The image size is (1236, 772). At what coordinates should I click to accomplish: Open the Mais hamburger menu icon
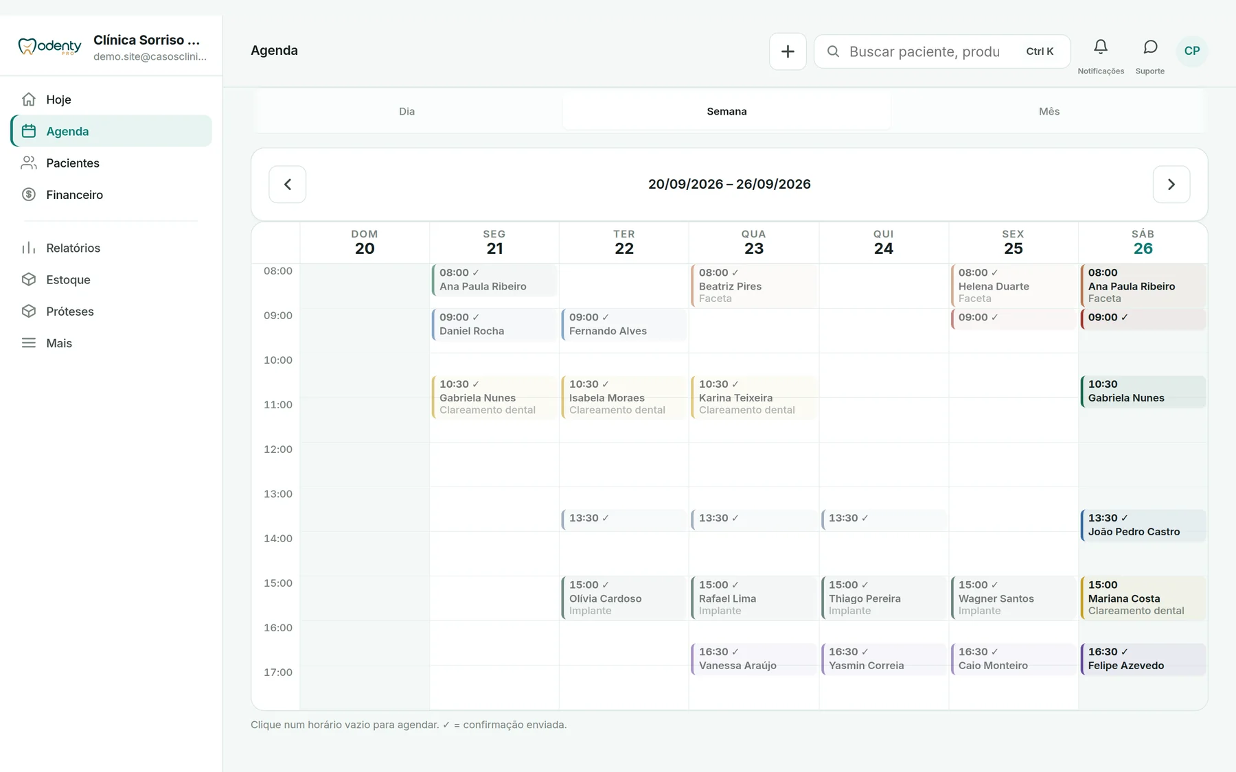pos(29,342)
